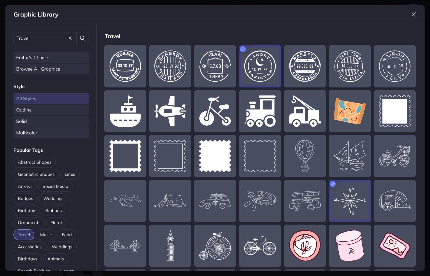Click the search magnifier icon
The image size is (430, 276).
pyautogui.click(x=82, y=38)
